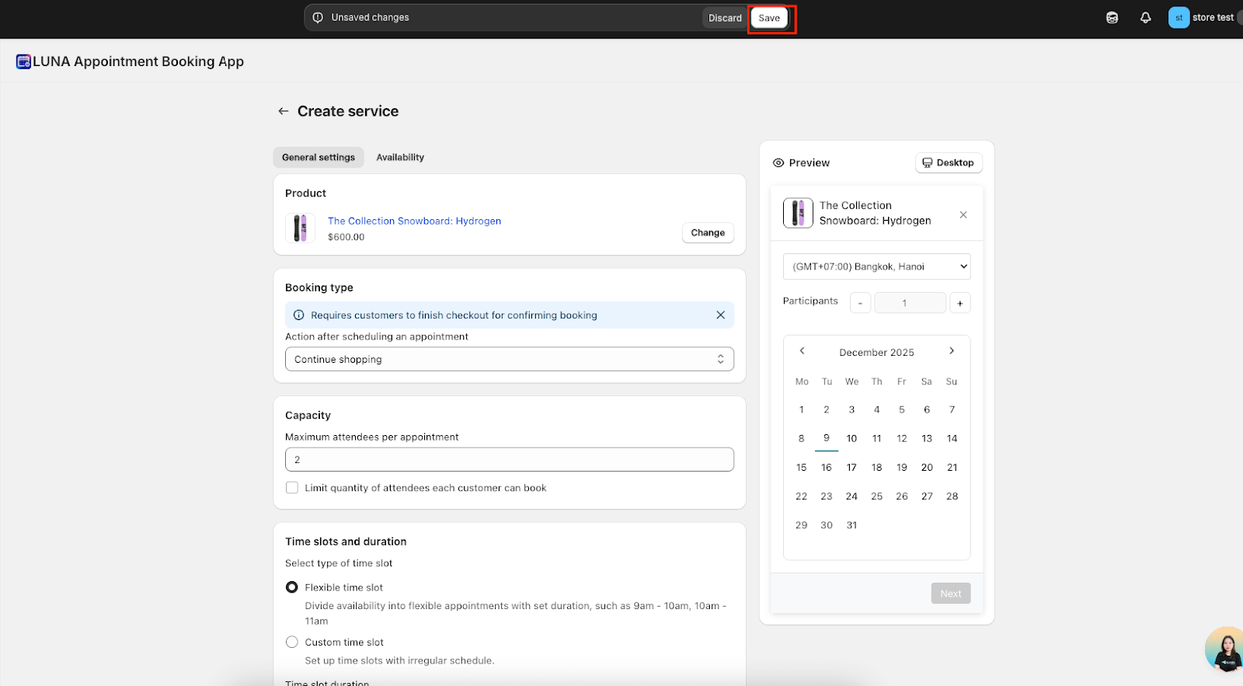
Task: Expand the timezone selector dropdown
Action: click(876, 266)
